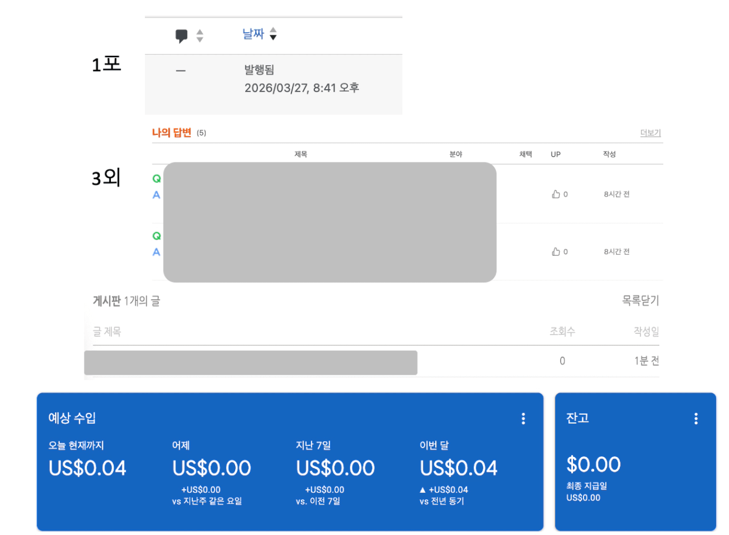Open the 잔고 card three-dot menu
Viewport: 729px width, 535px height.
click(x=696, y=419)
